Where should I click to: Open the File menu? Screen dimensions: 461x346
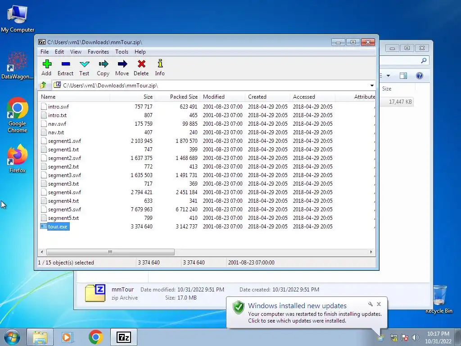click(x=45, y=51)
